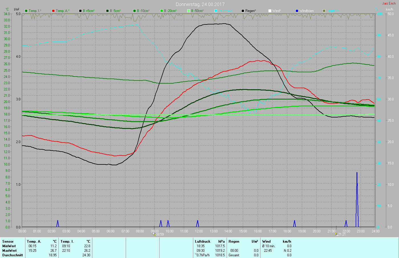Click the cyan legend swatch
This screenshot has width=399, height=258.
click(216, 11)
